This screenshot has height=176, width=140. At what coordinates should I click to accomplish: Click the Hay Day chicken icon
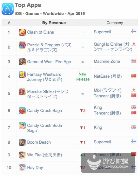[x=22, y=168]
